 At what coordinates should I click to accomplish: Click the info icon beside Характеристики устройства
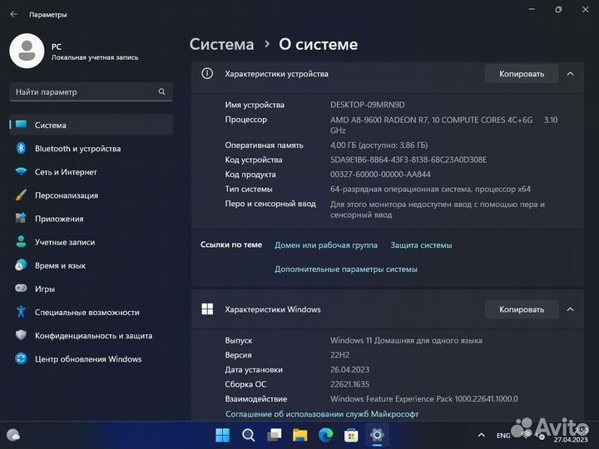[207, 73]
